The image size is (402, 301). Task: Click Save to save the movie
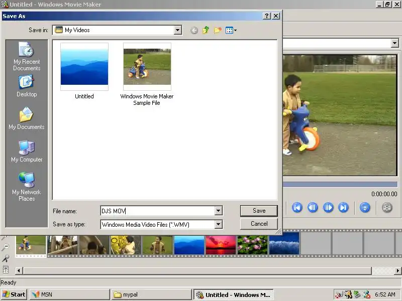pyautogui.click(x=259, y=211)
